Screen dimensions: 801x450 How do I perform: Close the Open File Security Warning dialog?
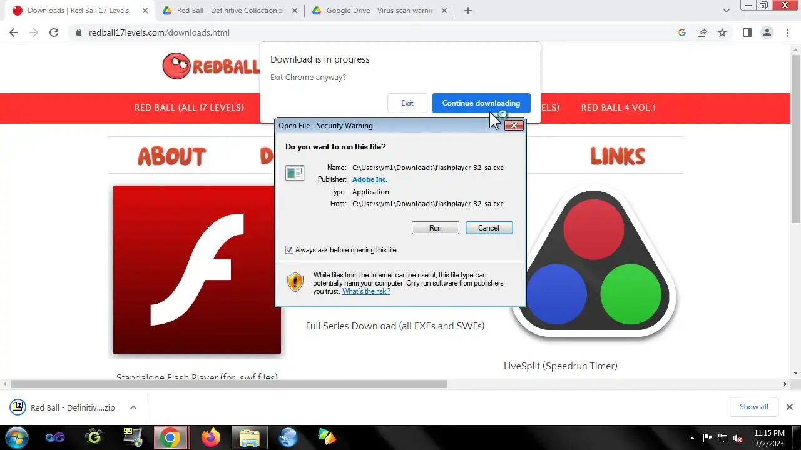[x=514, y=125]
